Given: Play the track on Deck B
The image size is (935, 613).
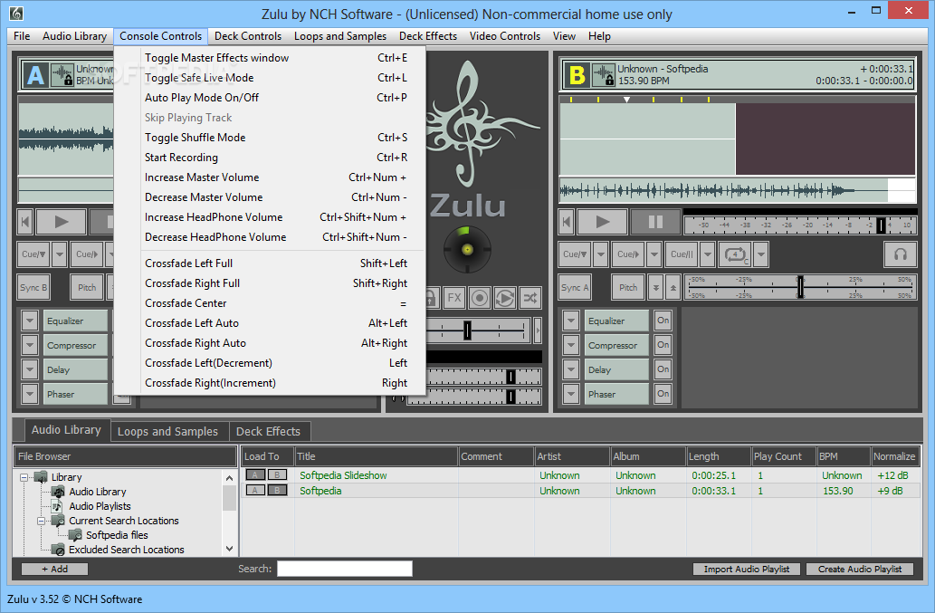Looking at the screenshot, I should 602,222.
